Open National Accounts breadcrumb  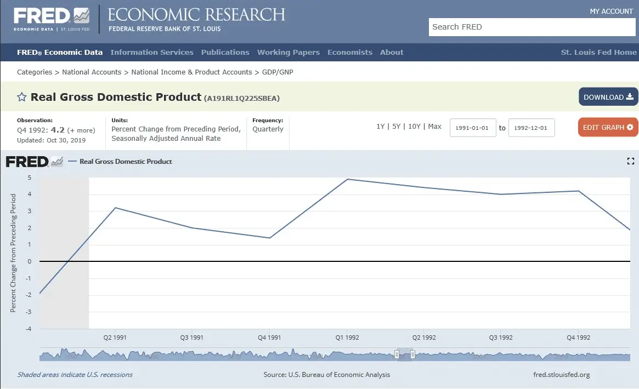tap(92, 72)
